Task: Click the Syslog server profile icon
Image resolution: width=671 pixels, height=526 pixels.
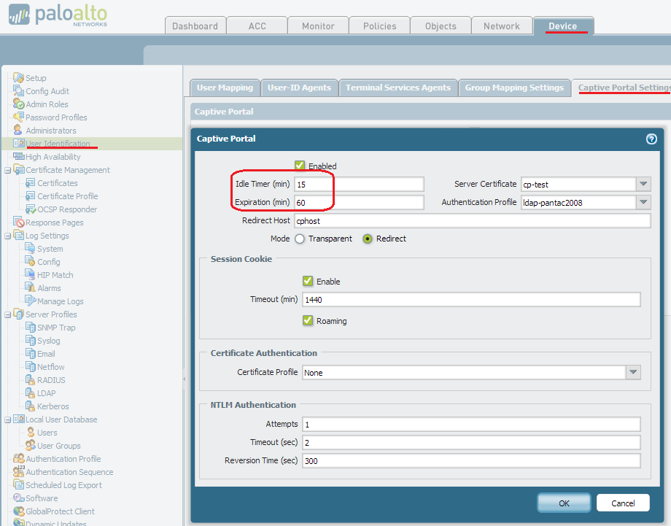Action: (x=30, y=340)
